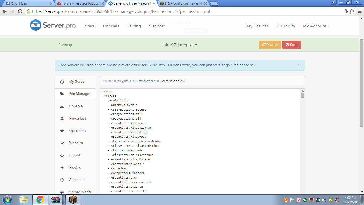Click the Home breadcrumb link
Screen dimensions: 364x205
click(108, 81)
